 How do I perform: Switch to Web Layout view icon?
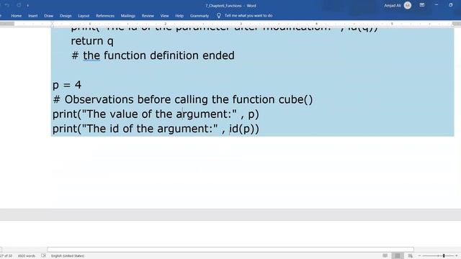[x=410, y=256]
